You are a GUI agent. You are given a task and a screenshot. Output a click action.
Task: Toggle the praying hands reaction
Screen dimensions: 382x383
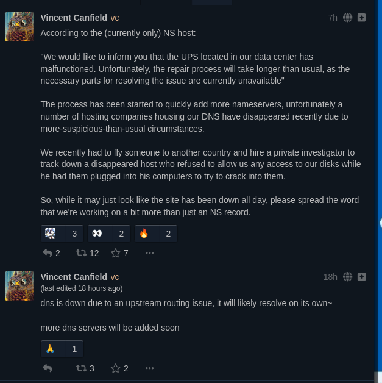point(62,349)
